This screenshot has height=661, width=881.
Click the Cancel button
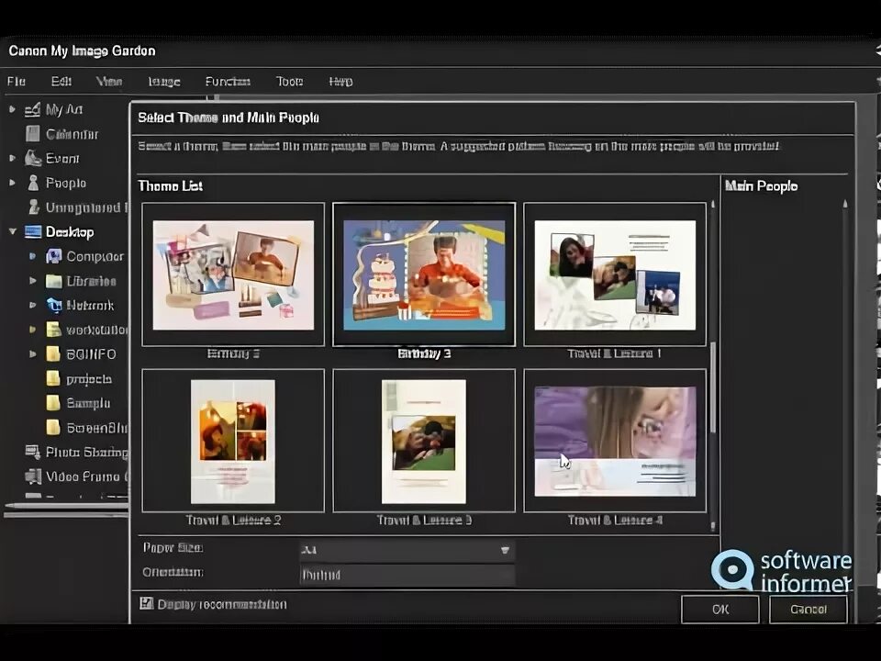[x=808, y=610]
